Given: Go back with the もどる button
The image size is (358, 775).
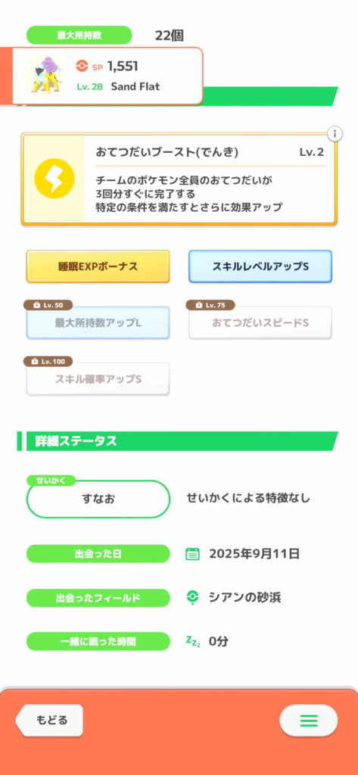Looking at the screenshot, I should coord(49,721).
